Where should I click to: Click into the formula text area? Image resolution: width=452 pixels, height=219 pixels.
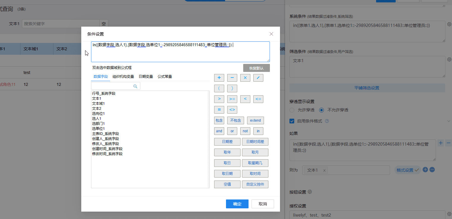point(180,52)
